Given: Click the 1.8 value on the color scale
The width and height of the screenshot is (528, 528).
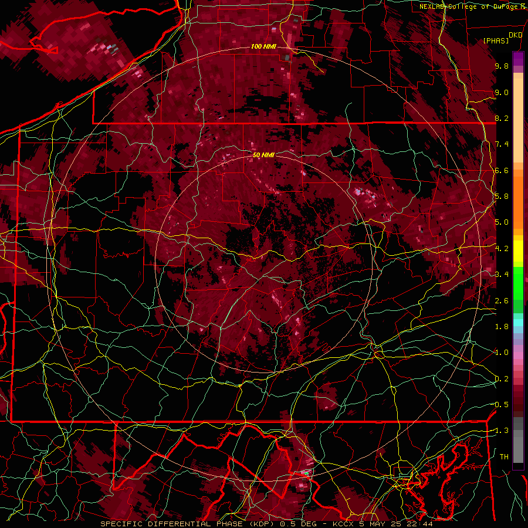Looking at the screenshot, I should 502,327.
